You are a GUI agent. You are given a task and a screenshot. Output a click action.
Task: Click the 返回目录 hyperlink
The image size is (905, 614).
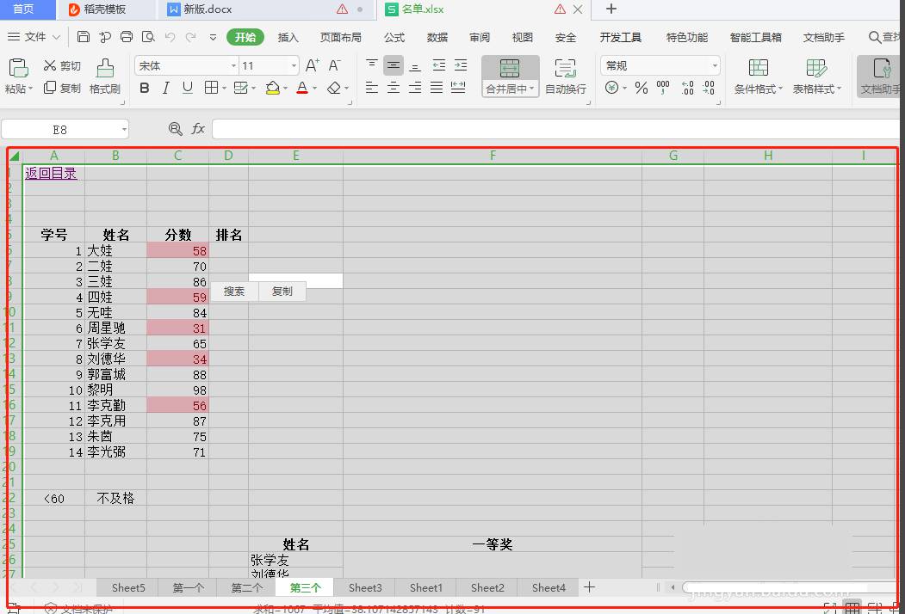point(51,173)
